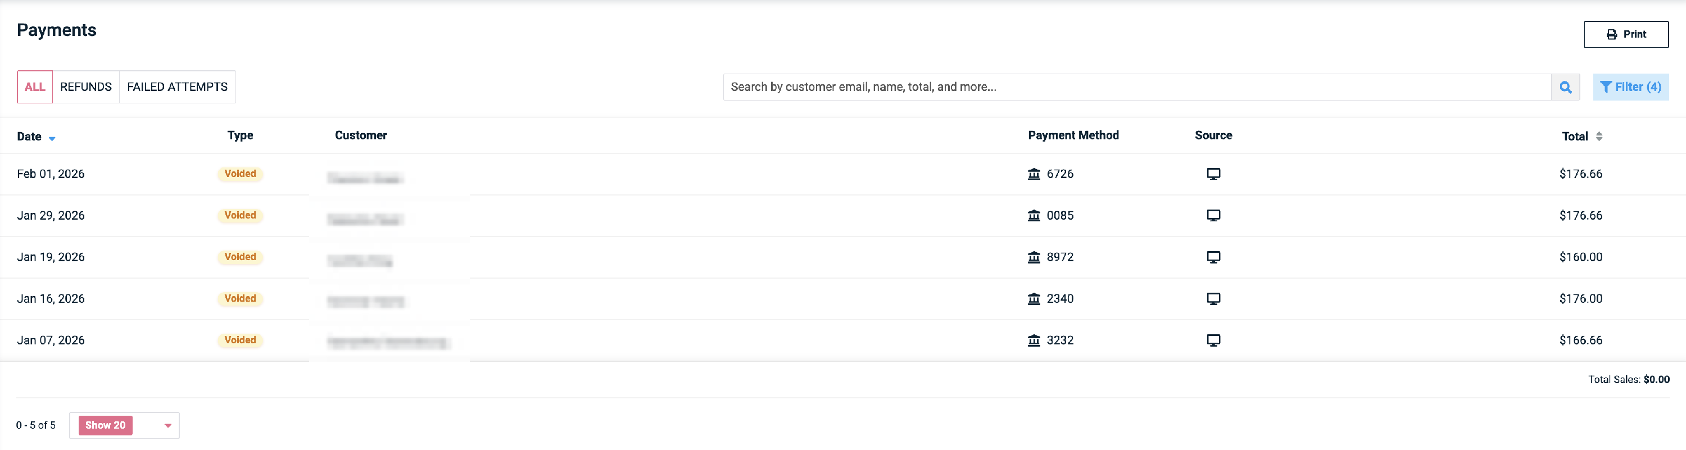Screen dimensions: 1686x450
Task: Click the $160.00 total amount
Action: (1580, 257)
